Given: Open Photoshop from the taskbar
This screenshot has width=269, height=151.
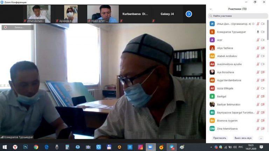Looking at the screenshot, I should pos(25,147).
